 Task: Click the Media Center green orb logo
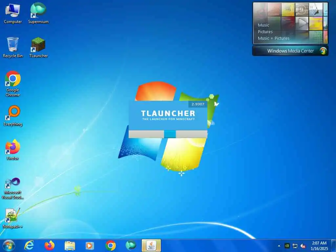pos(323,51)
